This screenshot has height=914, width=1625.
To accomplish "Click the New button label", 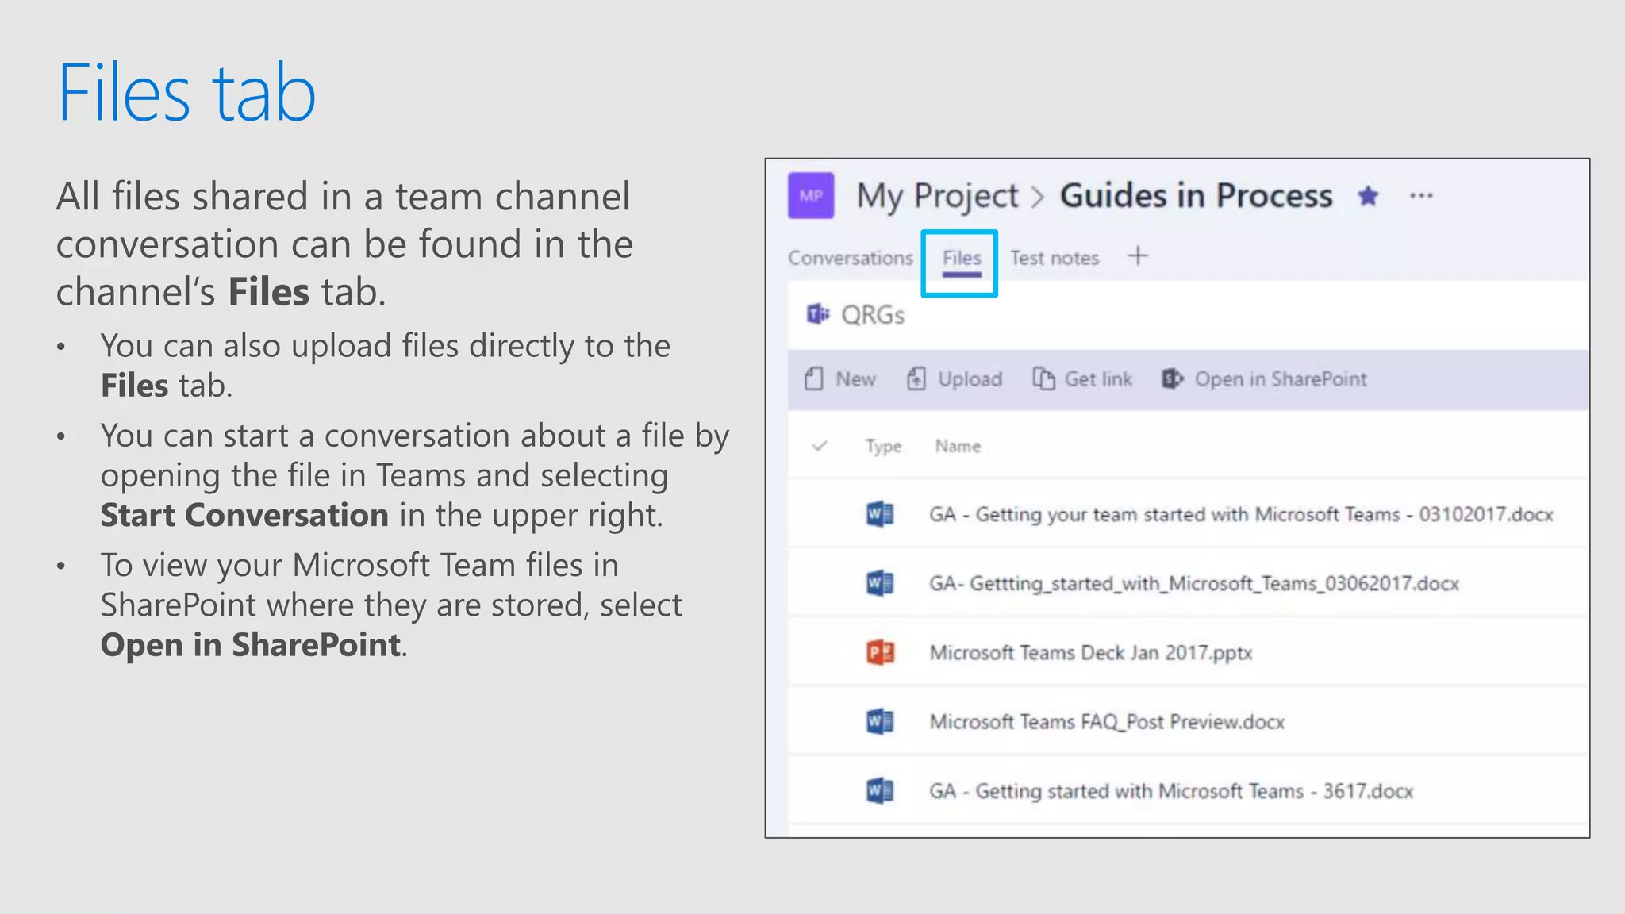I will click(855, 379).
